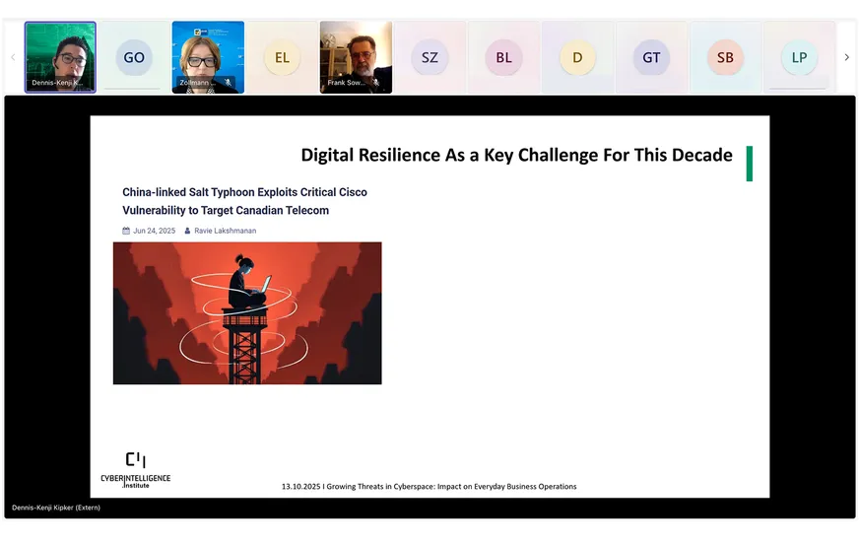
Task: Select the BL participant avatar
Action: tap(503, 57)
